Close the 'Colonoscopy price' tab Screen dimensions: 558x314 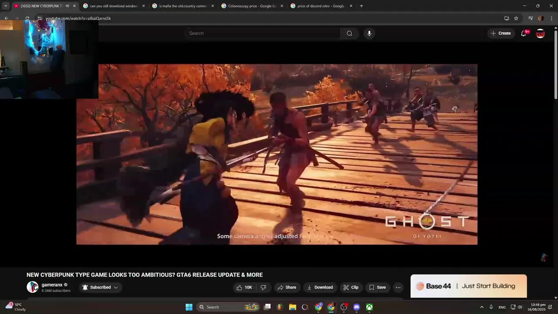(282, 6)
